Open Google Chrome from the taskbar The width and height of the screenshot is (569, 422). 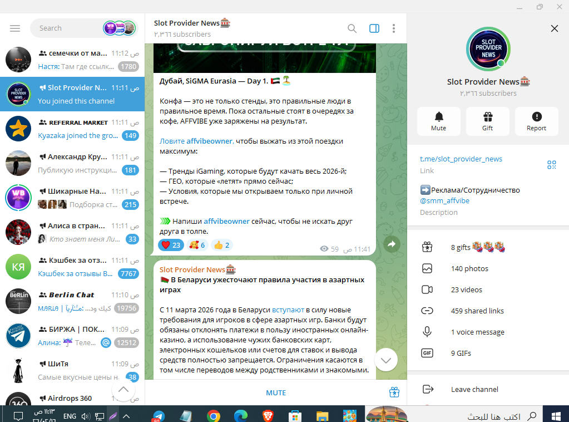pos(214,416)
